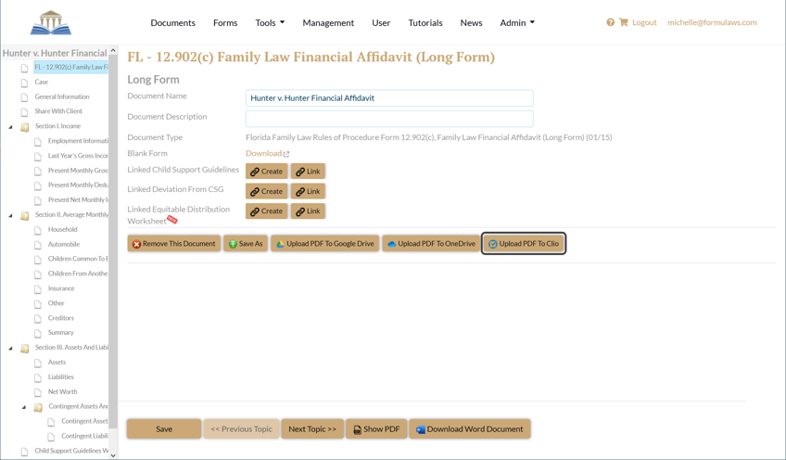
Task: Create linked Equitable Distribution Worksheet
Action: click(x=267, y=211)
